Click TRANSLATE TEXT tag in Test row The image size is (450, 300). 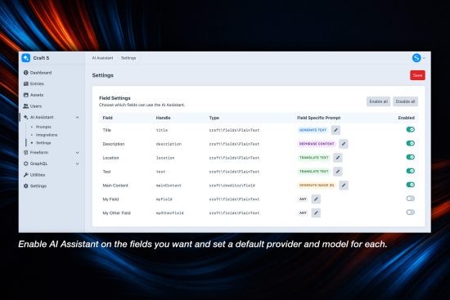tap(313, 171)
